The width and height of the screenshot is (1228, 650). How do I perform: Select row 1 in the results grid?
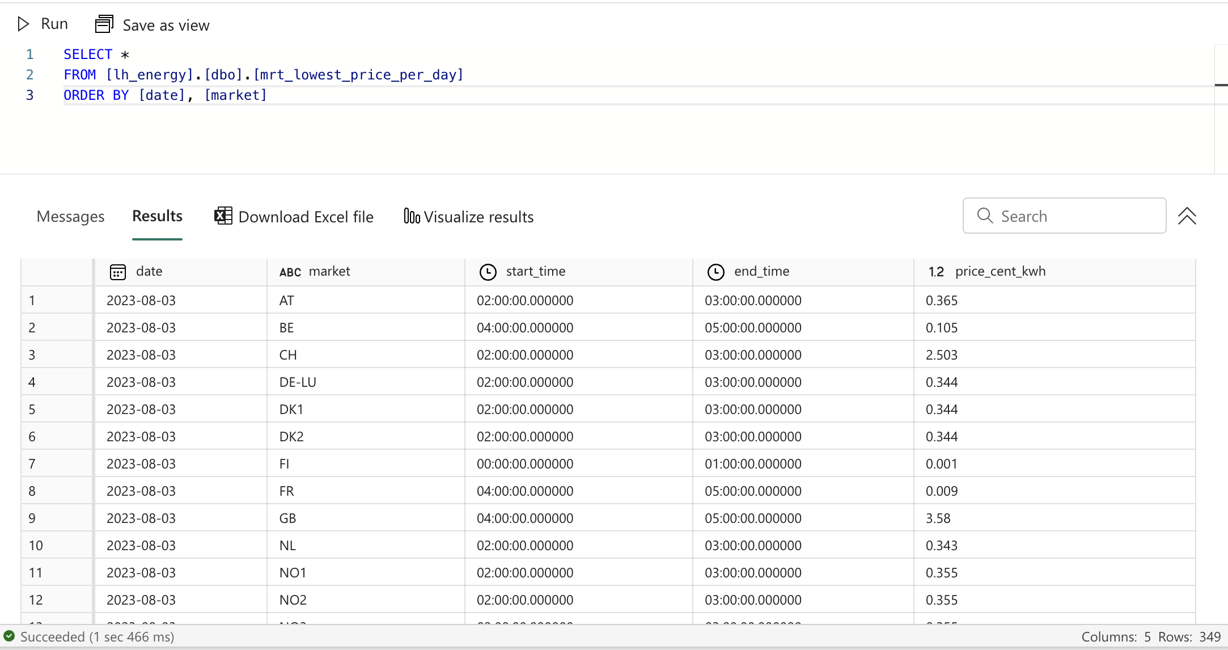[x=56, y=300]
